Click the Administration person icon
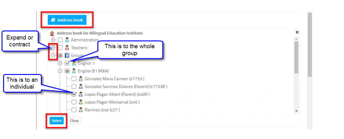344x139 pixels. click(67, 40)
